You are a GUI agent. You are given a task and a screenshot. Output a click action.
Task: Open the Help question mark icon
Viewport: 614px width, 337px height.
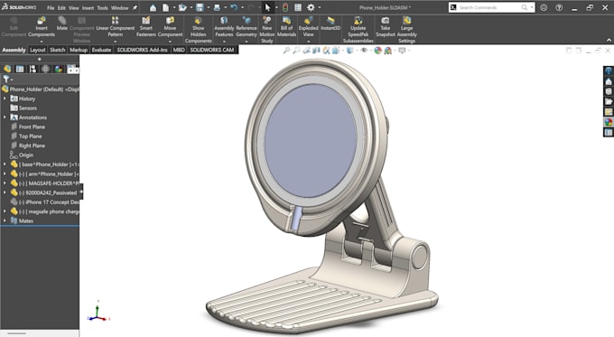point(559,7)
